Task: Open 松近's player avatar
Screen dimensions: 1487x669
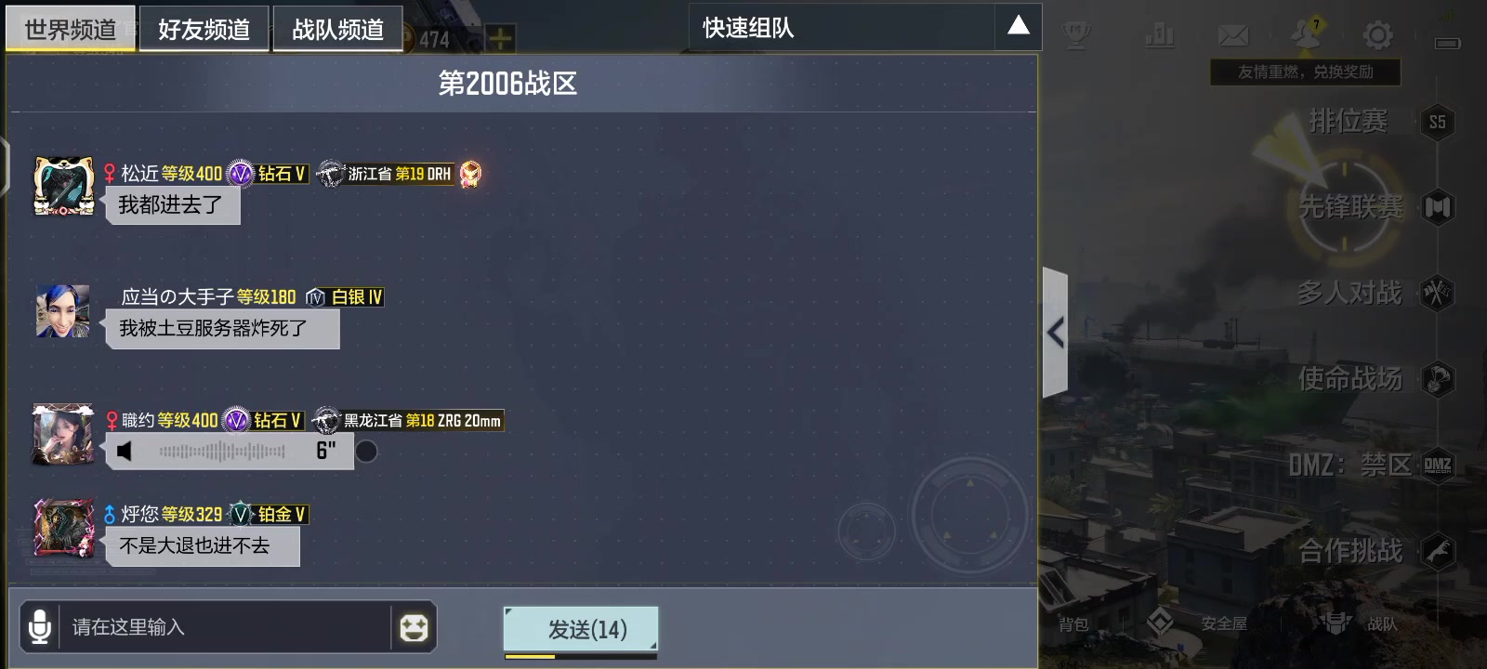Action: pos(64,186)
